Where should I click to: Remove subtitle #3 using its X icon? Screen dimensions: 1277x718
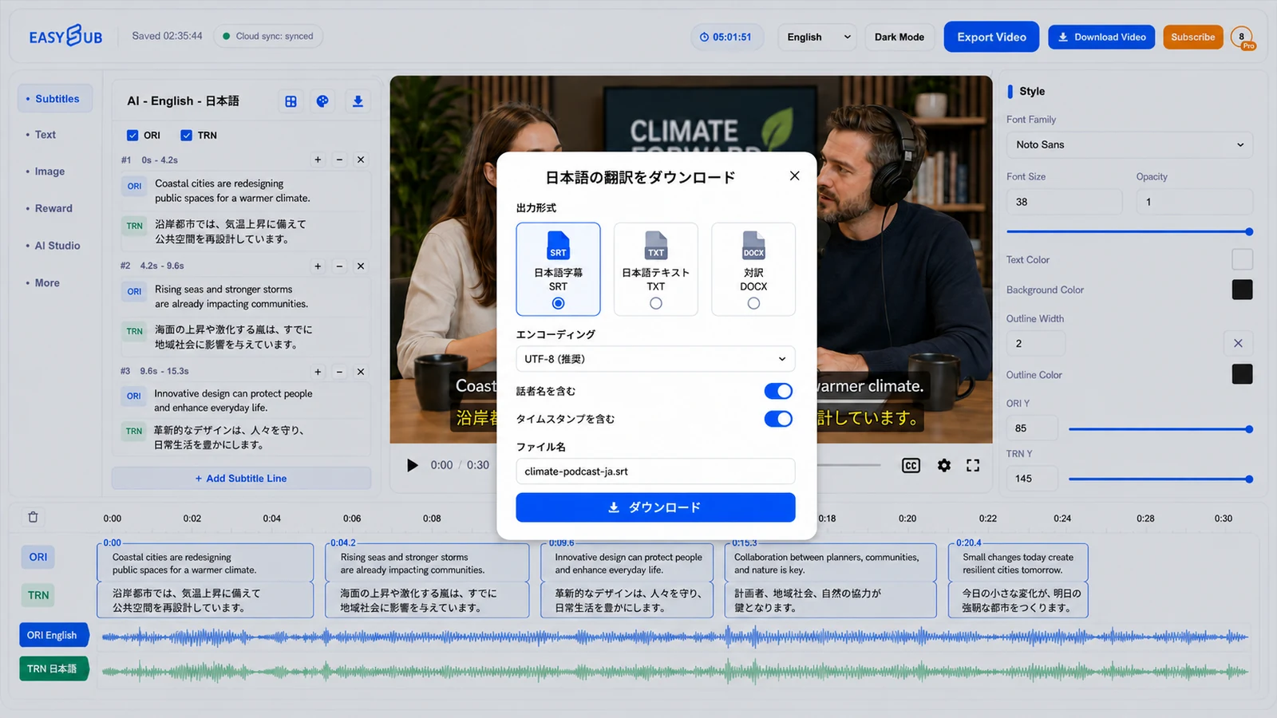click(x=361, y=372)
